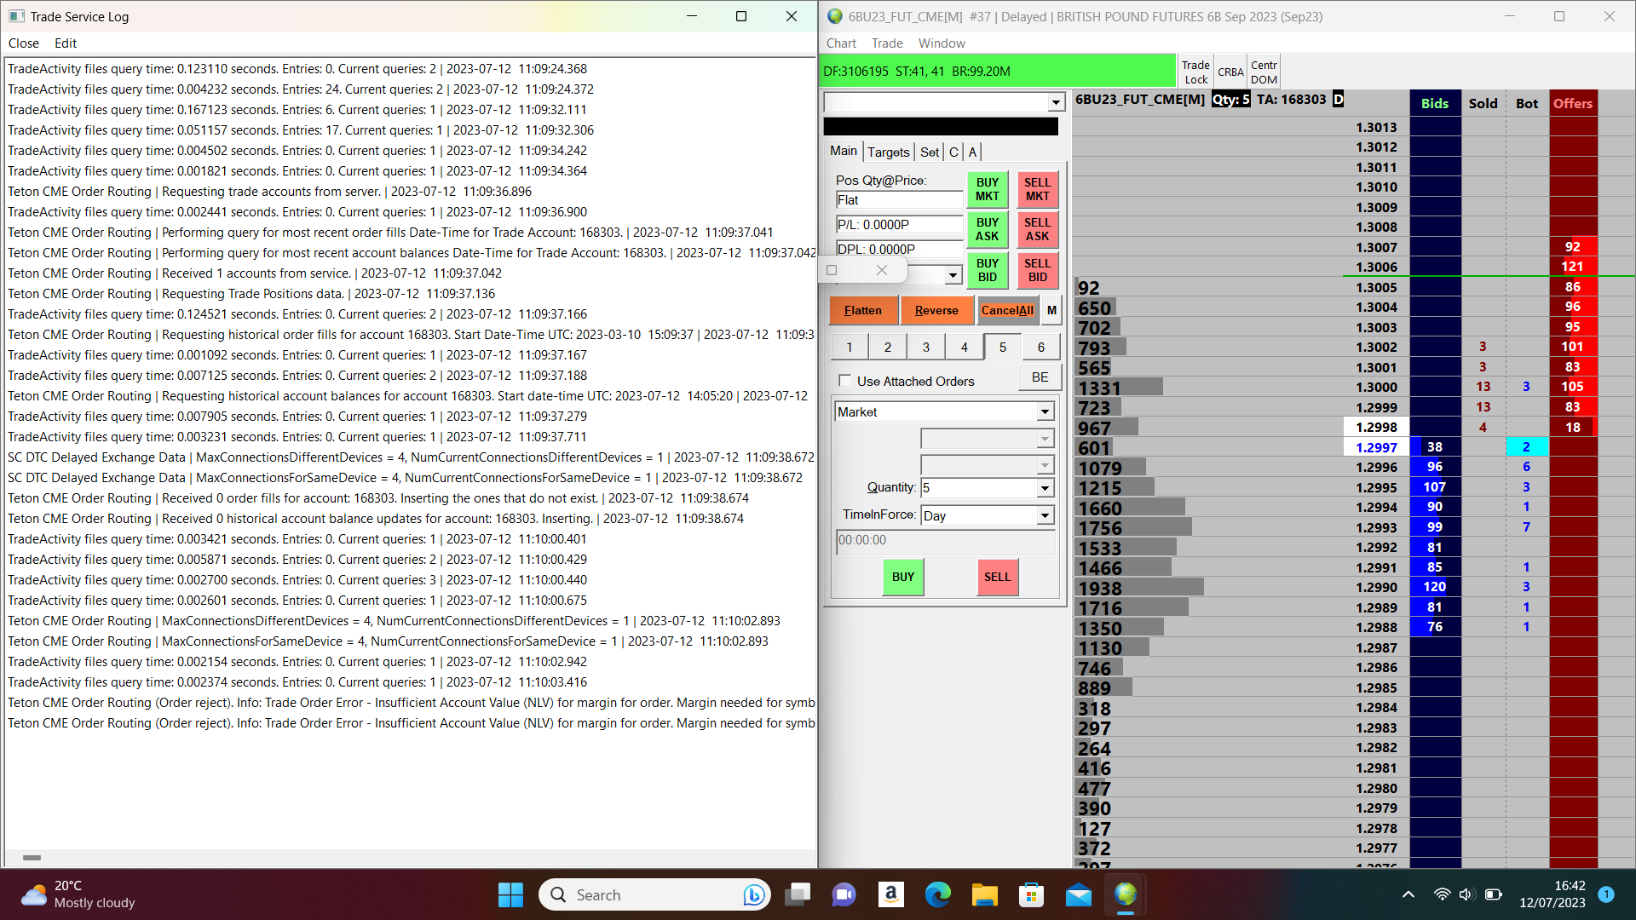The height and width of the screenshot is (920, 1636).
Task: Click the Sierra Chart globe taskbar icon
Action: click(x=1125, y=894)
